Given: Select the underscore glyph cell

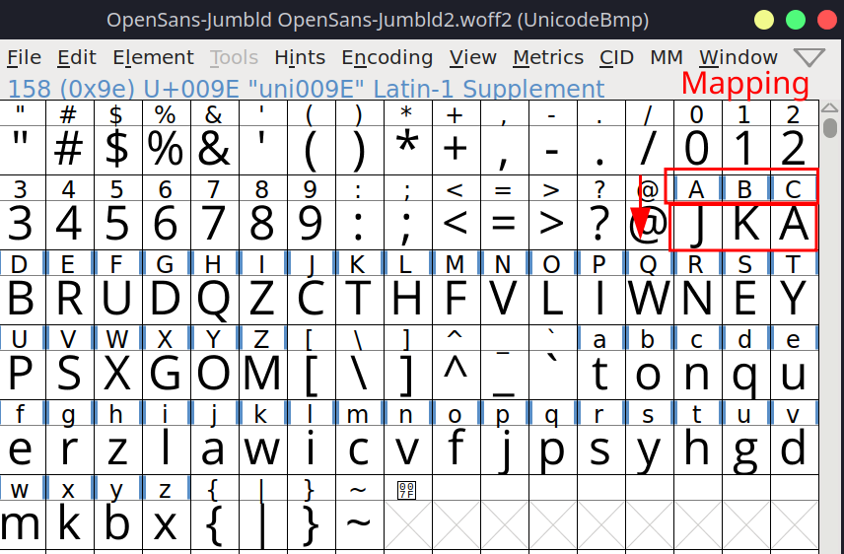Looking at the screenshot, I should pos(505,363).
